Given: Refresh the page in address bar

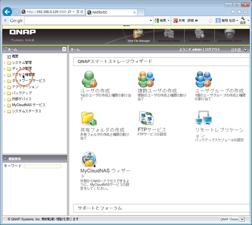Looking at the screenshot, I should click(x=82, y=12).
